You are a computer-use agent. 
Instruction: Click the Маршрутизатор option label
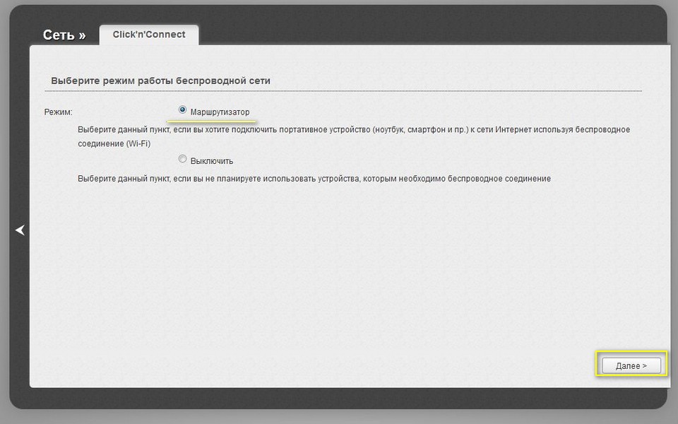point(220,112)
